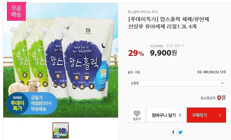Buy now with the red 구매하기 button
The height and width of the screenshot is (140, 231).
(206, 115)
